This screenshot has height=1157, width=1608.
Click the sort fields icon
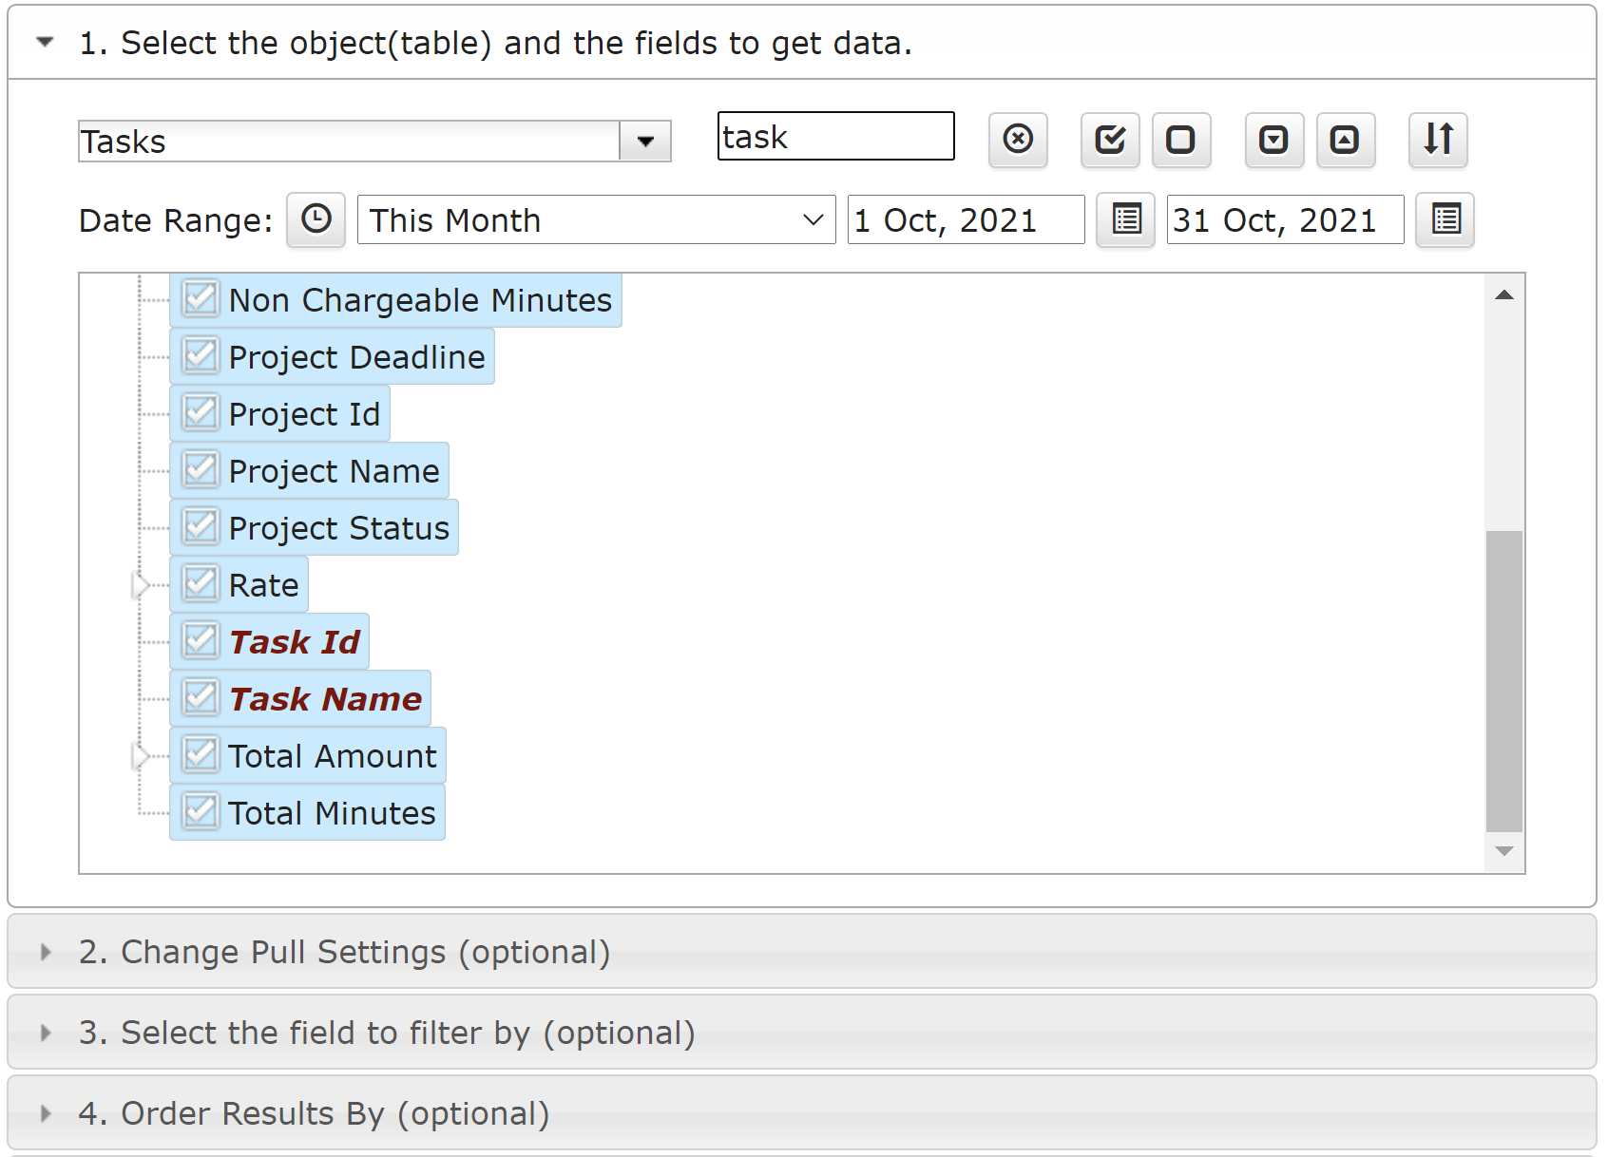point(1438,140)
